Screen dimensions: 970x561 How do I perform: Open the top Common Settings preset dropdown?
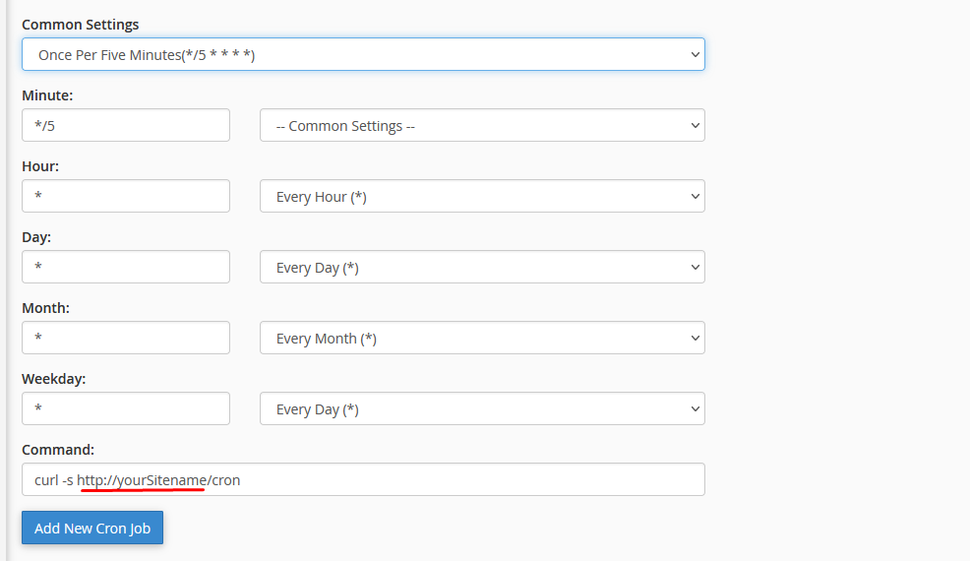point(362,55)
